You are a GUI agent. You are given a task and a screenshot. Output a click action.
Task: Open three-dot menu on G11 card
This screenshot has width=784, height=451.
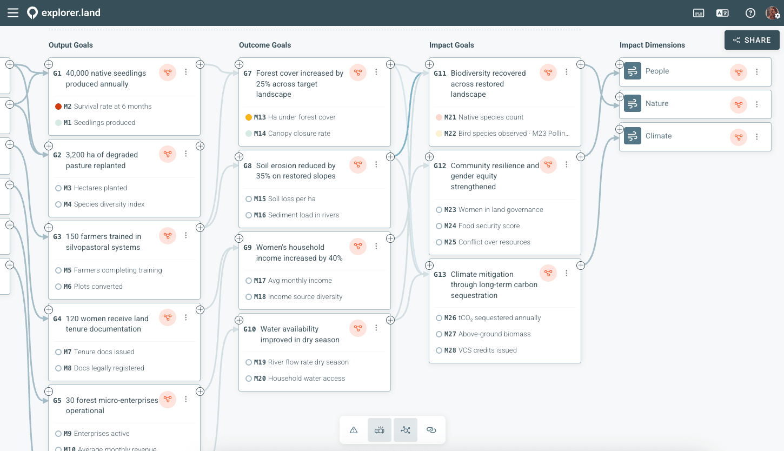click(x=567, y=72)
